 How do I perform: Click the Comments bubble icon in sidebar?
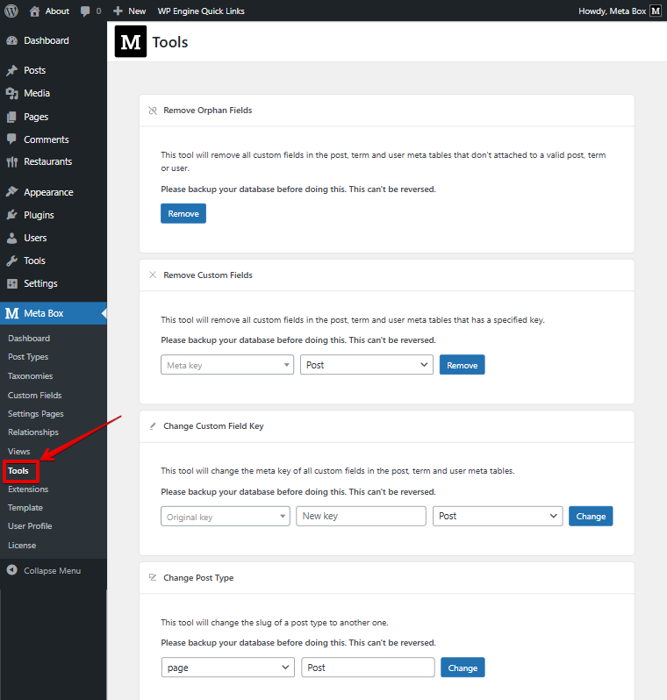tap(12, 139)
